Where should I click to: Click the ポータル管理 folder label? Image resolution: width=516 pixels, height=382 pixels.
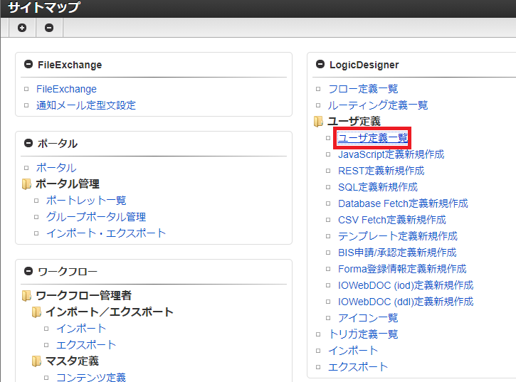click(68, 184)
